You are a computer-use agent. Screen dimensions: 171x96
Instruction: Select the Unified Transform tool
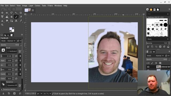(2, 17)
